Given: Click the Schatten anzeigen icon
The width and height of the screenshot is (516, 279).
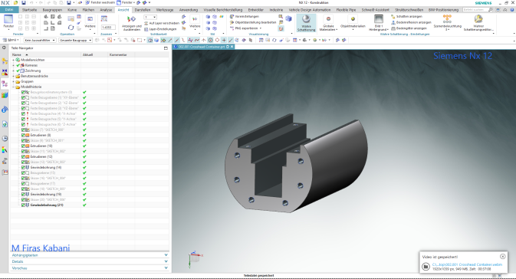Looking at the screenshot, I should click(x=393, y=16).
